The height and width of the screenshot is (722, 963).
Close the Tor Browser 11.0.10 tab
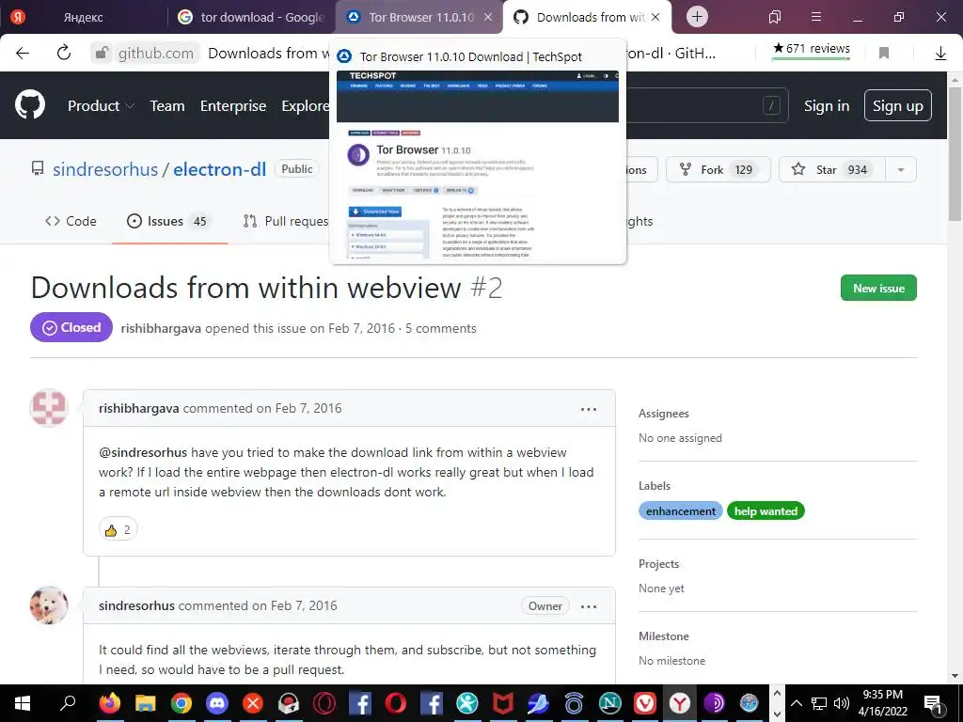point(488,17)
